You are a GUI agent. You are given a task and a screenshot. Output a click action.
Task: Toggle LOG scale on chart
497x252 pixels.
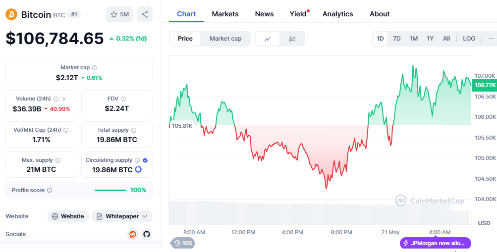[x=469, y=39]
